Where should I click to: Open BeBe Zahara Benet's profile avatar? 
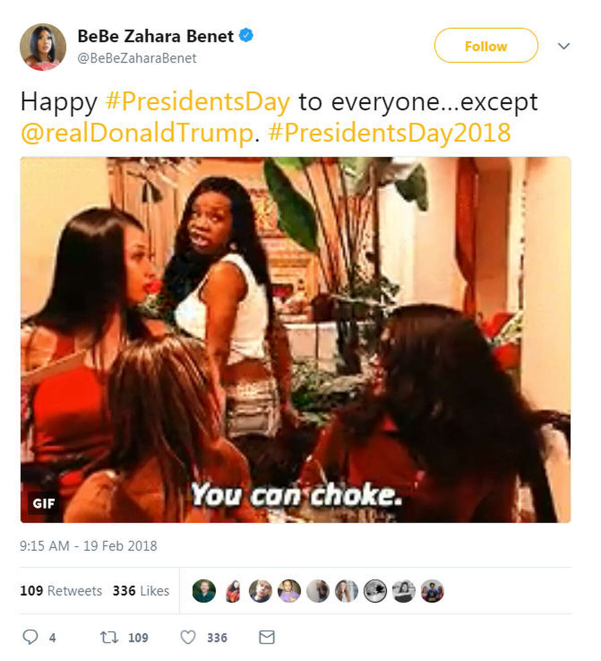(43, 47)
